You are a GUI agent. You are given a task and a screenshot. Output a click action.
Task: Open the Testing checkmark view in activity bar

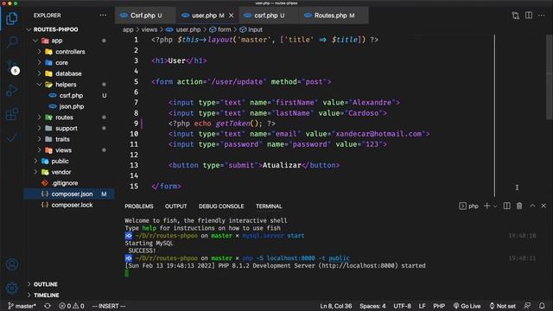(x=12, y=137)
